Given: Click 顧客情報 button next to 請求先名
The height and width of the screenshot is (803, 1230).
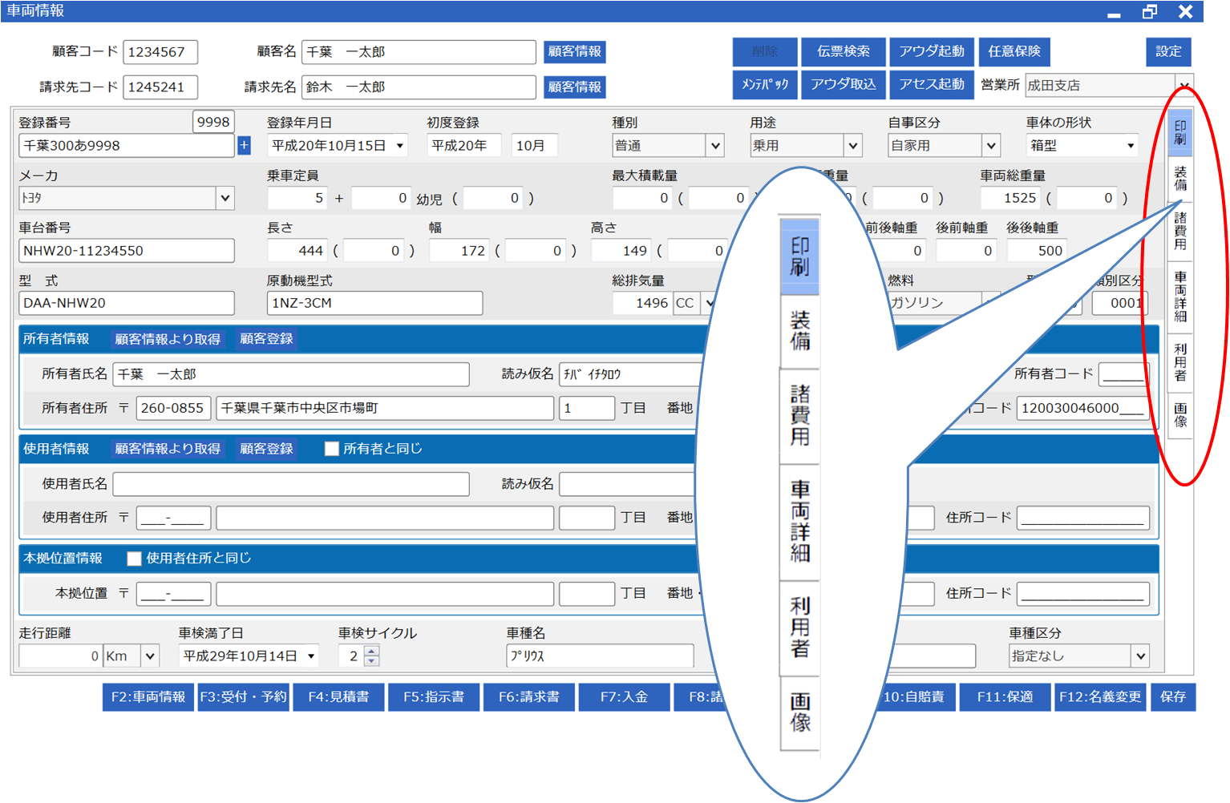Looking at the screenshot, I should 575,87.
